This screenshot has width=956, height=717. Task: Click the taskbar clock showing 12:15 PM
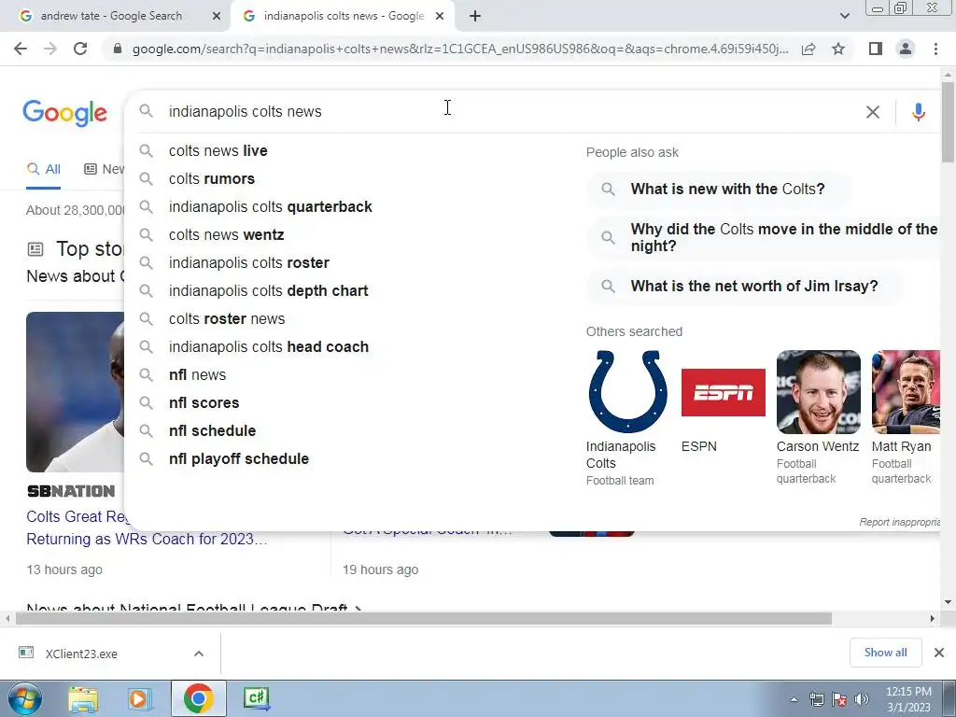coord(907,699)
